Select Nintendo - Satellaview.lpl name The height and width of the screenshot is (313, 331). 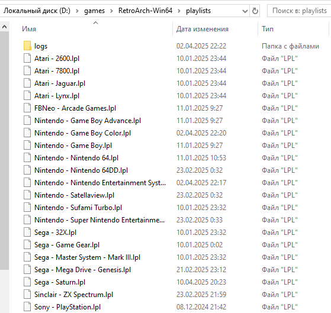(x=74, y=195)
